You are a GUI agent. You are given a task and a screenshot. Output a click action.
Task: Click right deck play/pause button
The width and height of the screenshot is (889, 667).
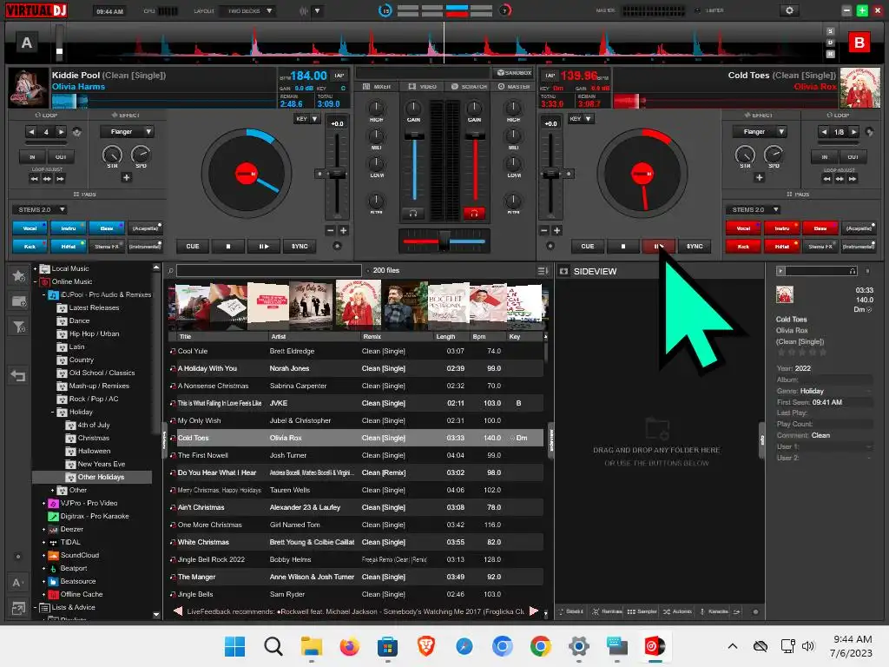click(x=658, y=246)
